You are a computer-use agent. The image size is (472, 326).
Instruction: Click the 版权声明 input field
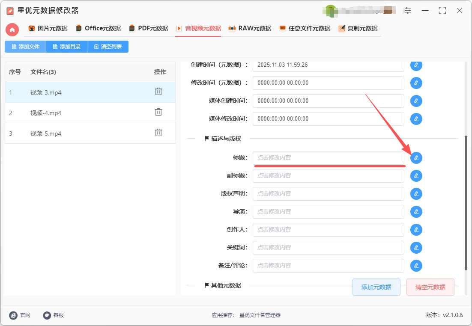tap(329, 194)
